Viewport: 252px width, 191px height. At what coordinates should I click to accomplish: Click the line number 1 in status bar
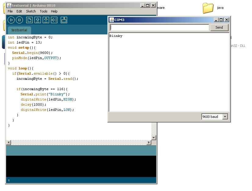[9, 181]
